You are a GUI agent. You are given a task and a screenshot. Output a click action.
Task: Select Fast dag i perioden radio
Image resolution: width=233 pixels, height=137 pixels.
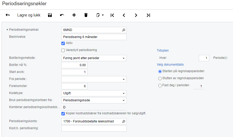(160, 85)
